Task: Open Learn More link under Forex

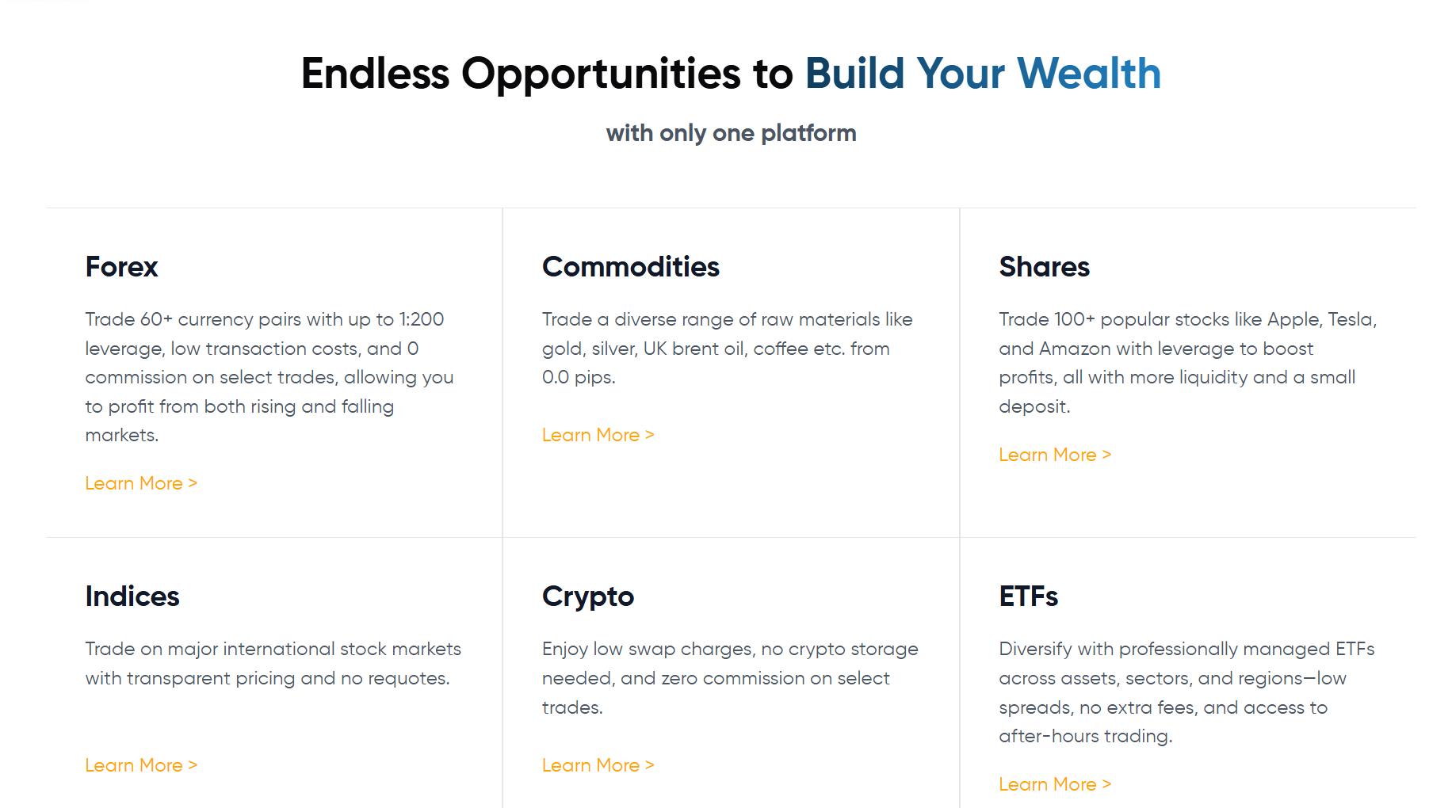Action: [x=141, y=483]
